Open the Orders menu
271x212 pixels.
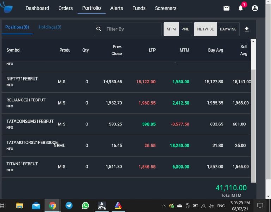[66, 8]
